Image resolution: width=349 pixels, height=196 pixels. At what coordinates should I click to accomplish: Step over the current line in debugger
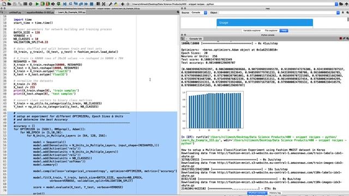(70, 4)
